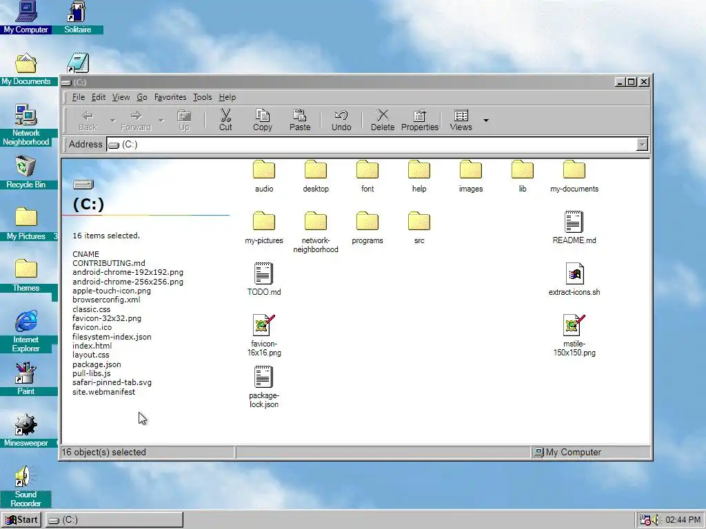Click the (C:) taskbar button
This screenshot has width=706, height=529.
click(x=114, y=519)
